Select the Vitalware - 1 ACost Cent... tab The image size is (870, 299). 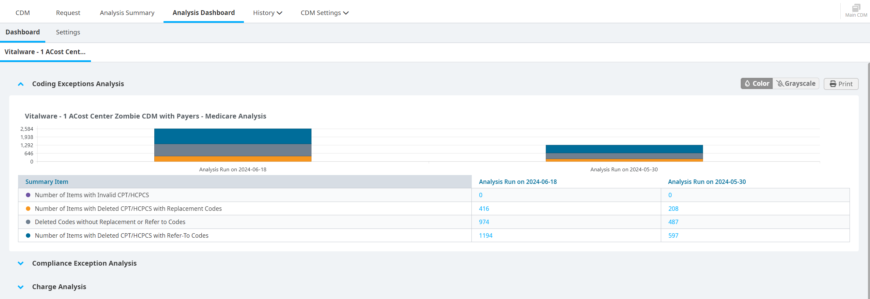tap(45, 52)
